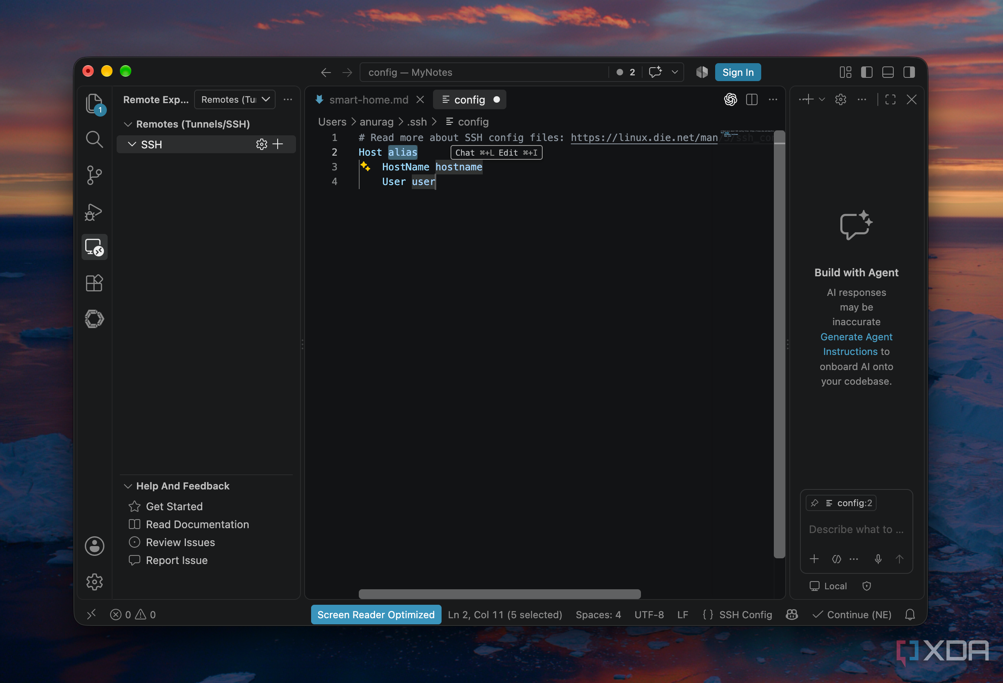This screenshot has width=1003, height=683.
Task: Open the Remotes (Tunnels/SSH) dropdown selector
Action: pyautogui.click(x=235, y=100)
